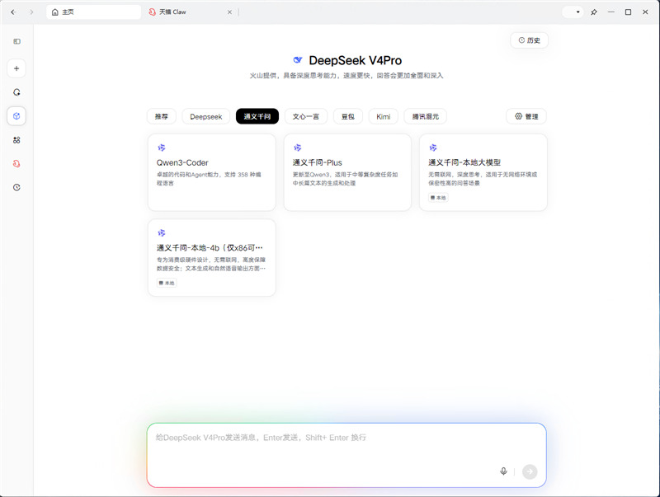Click the DeepSeek whale logo
The width and height of the screenshot is (660, 497).
coord(298,60)
